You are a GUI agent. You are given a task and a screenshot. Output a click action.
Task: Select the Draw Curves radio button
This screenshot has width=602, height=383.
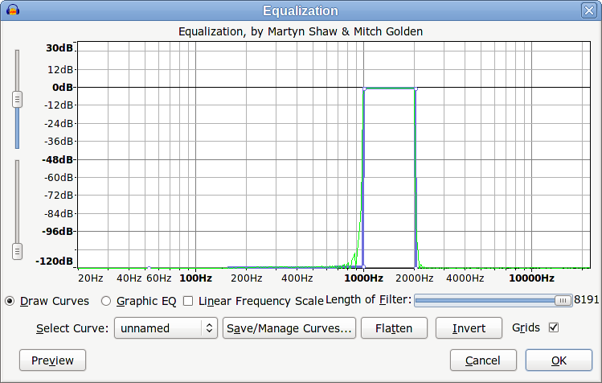pos(10,301)
